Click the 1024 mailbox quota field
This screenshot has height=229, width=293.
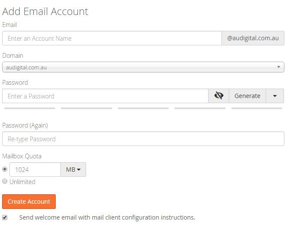[x=35, y=170]
